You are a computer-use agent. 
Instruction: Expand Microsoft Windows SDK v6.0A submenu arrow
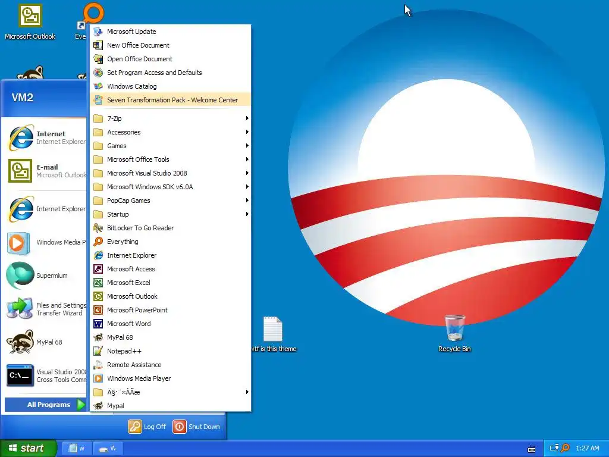click(247, 187)
